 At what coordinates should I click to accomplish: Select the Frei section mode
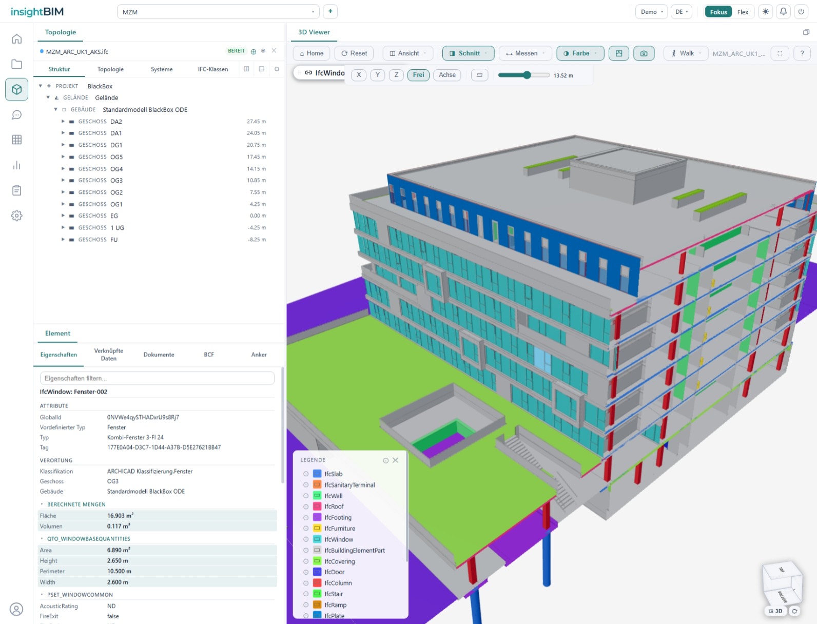click(x=419, y=75)
